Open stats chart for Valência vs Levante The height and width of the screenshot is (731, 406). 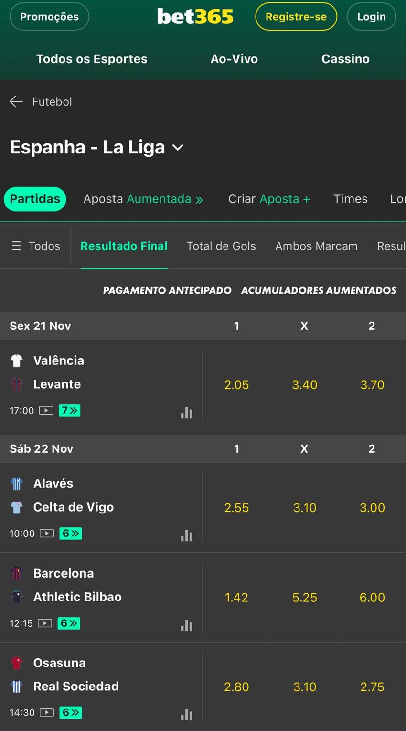click(186, 412)
